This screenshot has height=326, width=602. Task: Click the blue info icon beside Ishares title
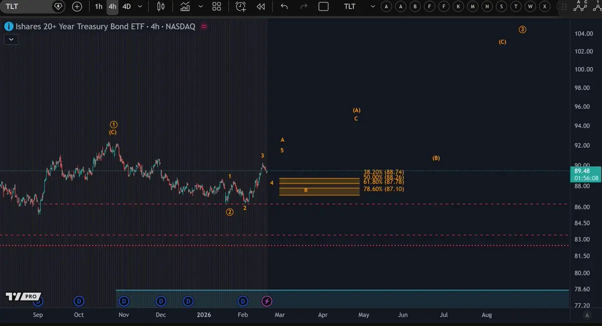pyautogui.click(x=8, y=27)
